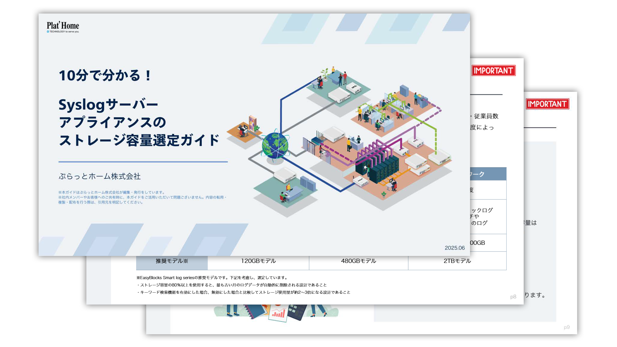
Task: Click the IMPORTANT badge on page p8
Action: click(494, 71)
